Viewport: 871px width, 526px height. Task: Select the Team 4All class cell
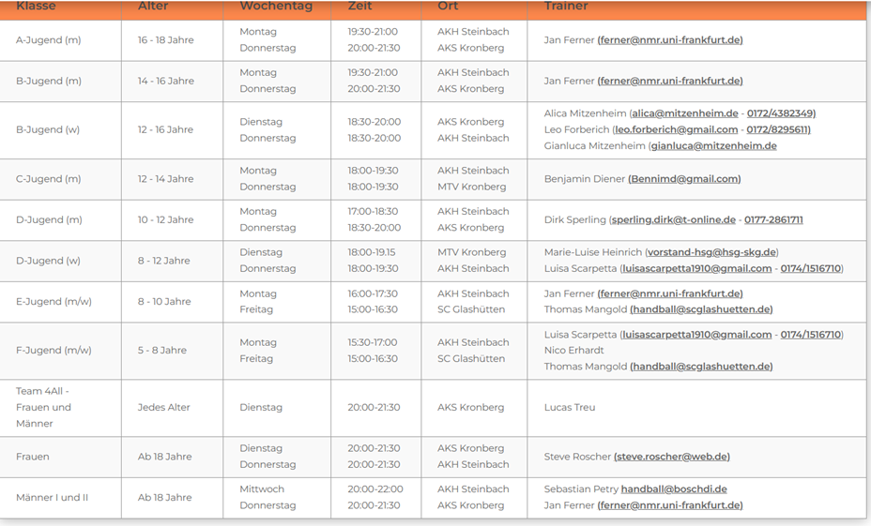pyautogui.click(x=43, y=408)
